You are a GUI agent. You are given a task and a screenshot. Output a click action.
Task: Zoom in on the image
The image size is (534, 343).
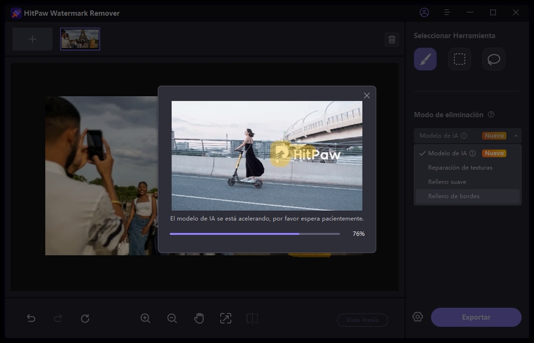146,318
